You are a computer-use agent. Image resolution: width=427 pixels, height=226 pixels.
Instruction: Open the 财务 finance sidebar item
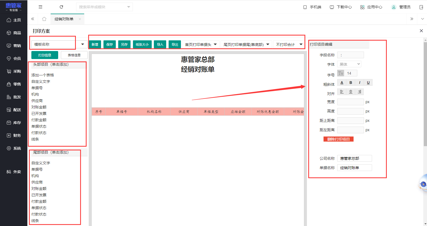[14, 135]
